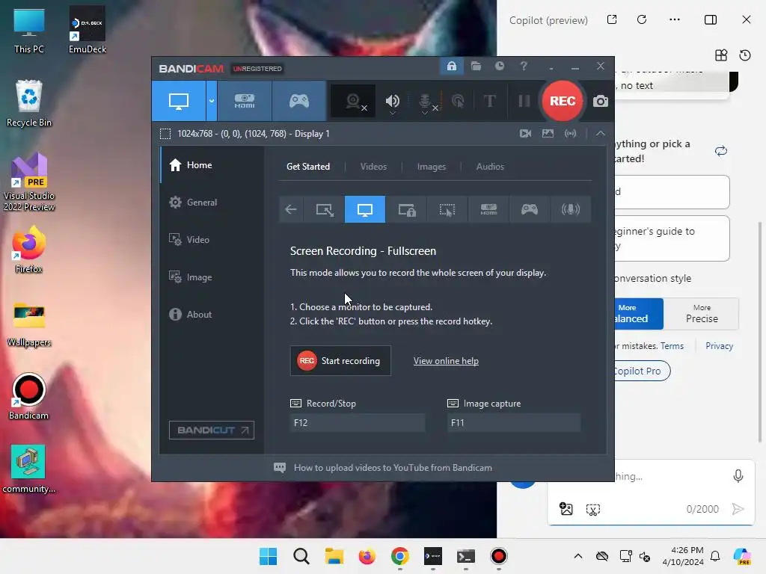Open screen mode dropdown arrow in Bandicam
The height and width of the screenshot is (574, 766).
click(212, 101)
